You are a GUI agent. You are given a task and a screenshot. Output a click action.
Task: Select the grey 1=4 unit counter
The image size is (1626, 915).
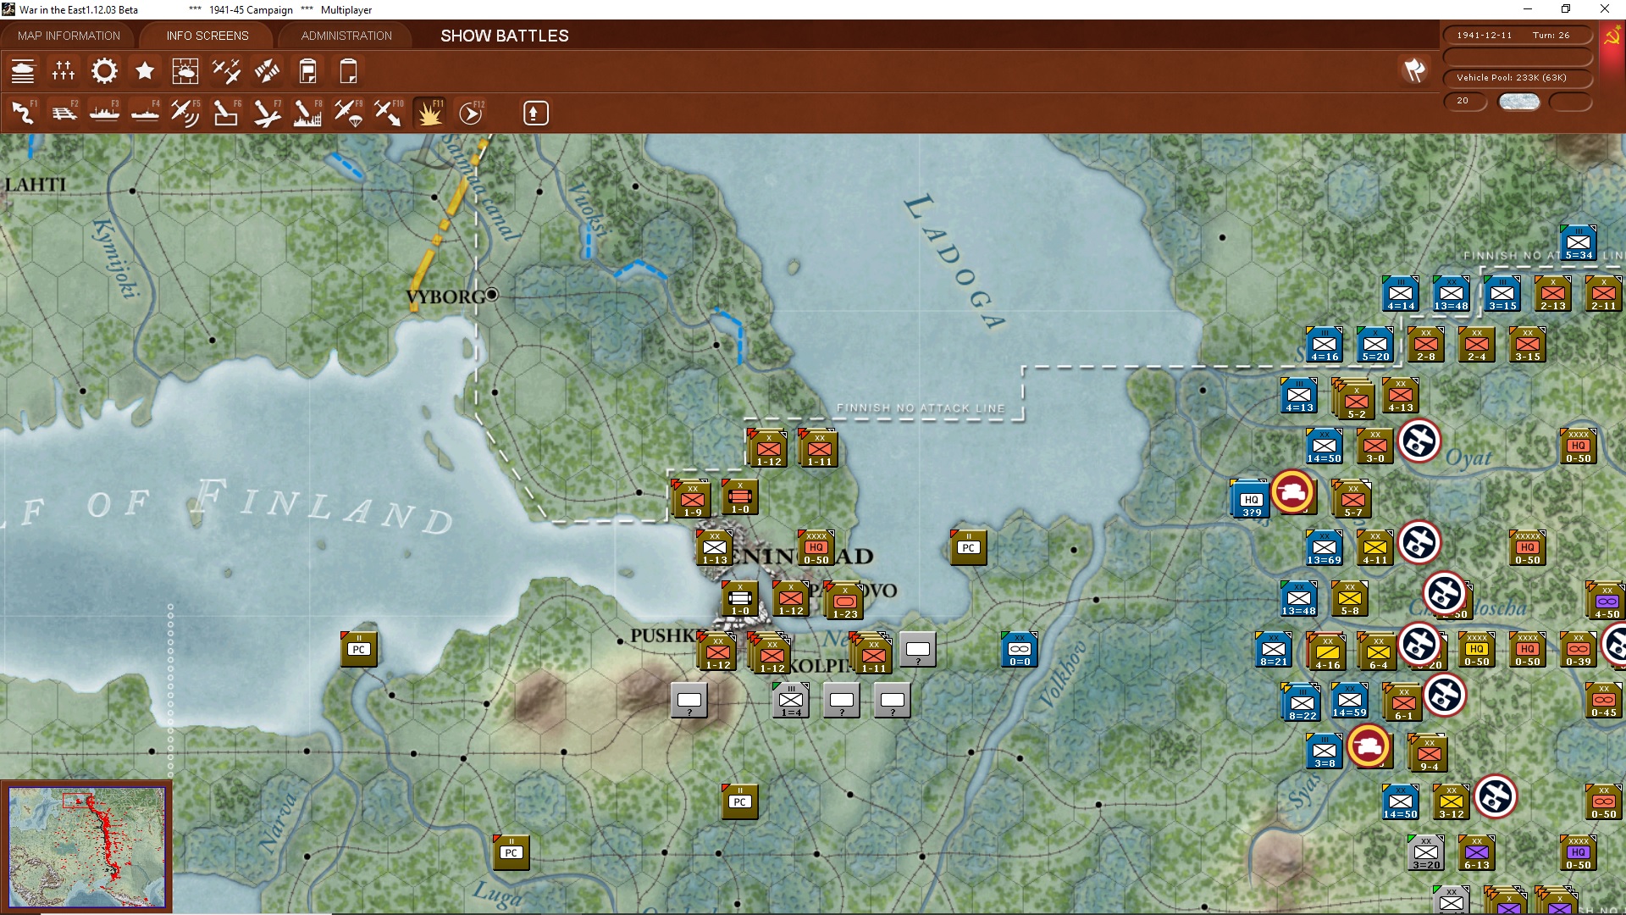(791, 701)
